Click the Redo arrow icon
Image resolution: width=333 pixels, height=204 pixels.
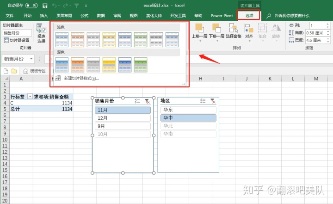click(x=65, y=6)
